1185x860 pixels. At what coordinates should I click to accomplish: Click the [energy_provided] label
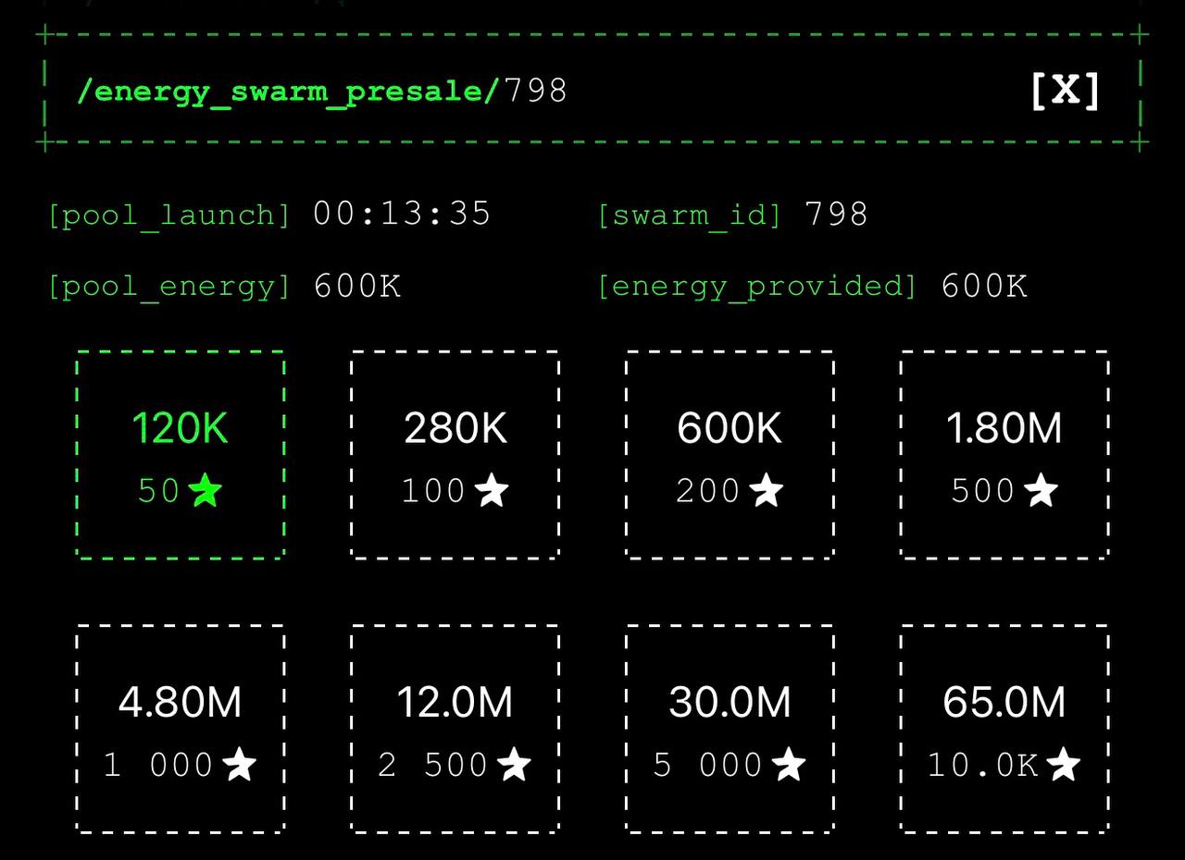(757, 287)
